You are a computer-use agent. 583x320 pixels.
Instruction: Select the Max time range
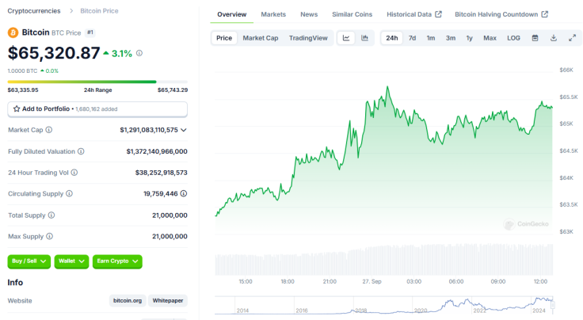point(490,38)
